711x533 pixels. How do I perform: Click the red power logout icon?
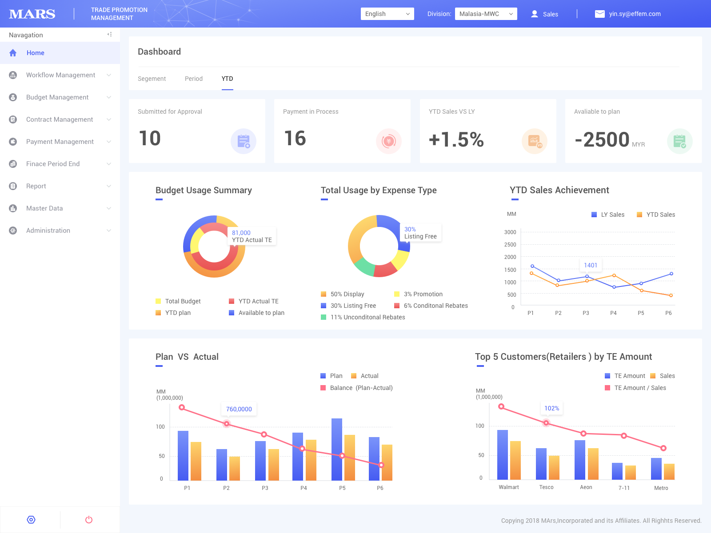pos(89,520)
